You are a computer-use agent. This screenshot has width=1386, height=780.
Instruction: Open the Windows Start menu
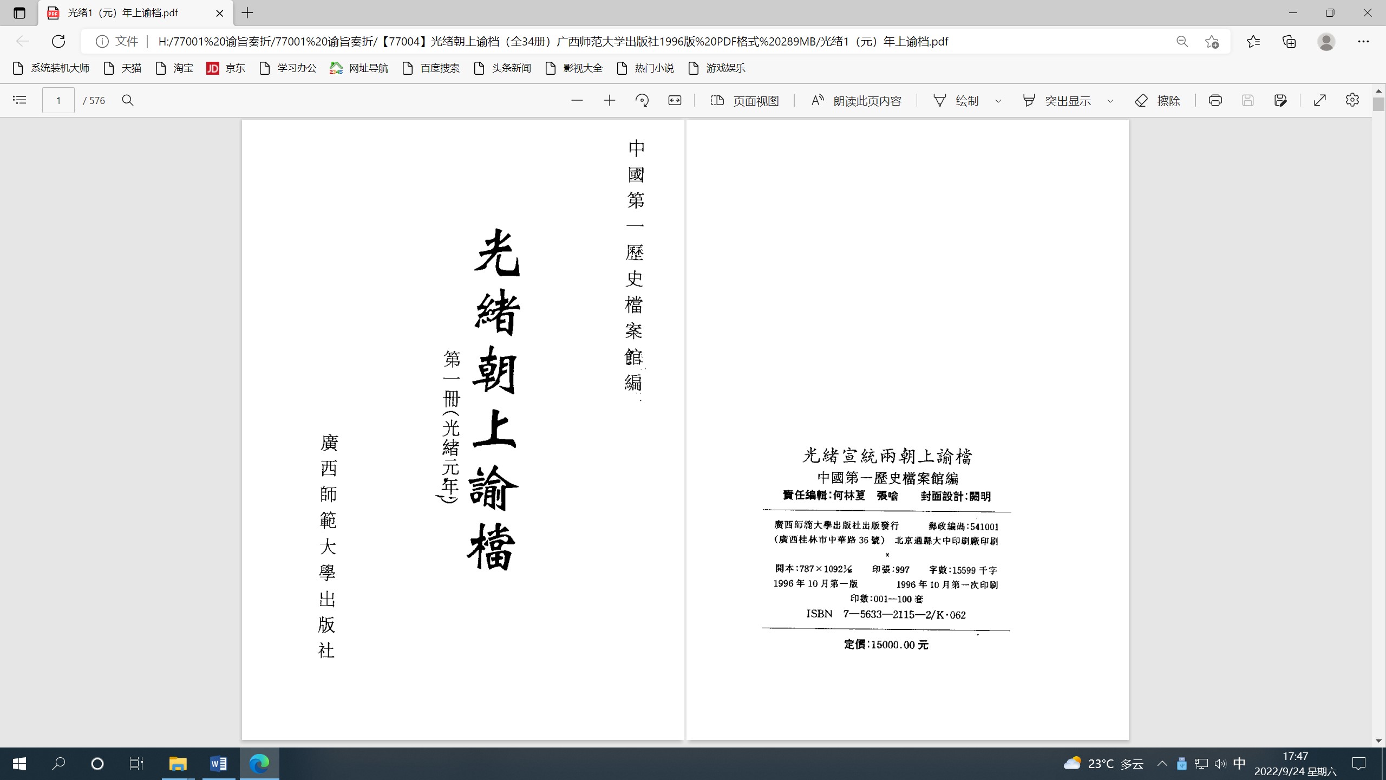click(19, 764)
